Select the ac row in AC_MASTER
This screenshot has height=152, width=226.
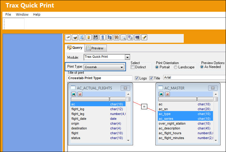click(186, 104)
